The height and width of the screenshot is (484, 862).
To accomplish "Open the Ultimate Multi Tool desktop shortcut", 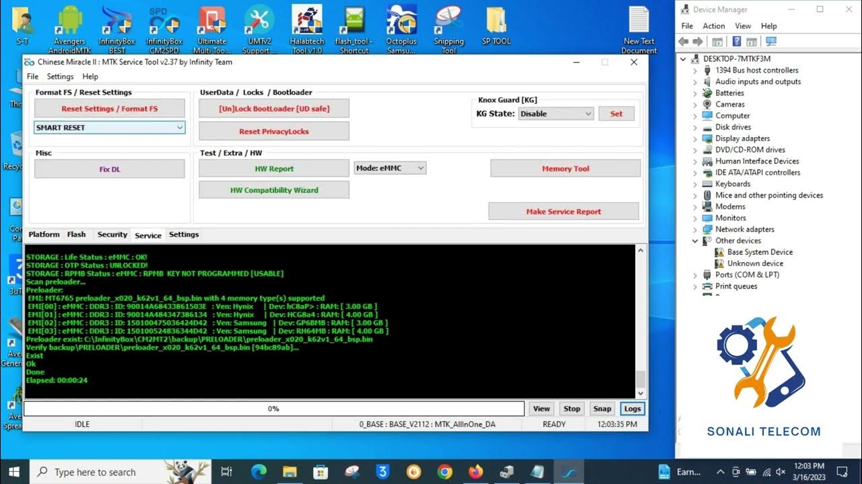I will (x=211, y=29).
